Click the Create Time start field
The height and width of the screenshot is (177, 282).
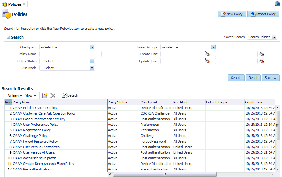click(x=182, y=54)
